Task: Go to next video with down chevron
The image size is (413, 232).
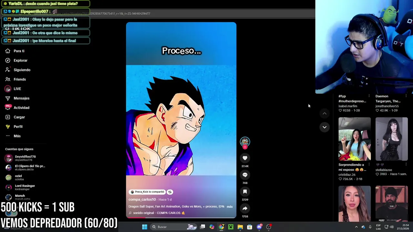Action: pos(325,127)
